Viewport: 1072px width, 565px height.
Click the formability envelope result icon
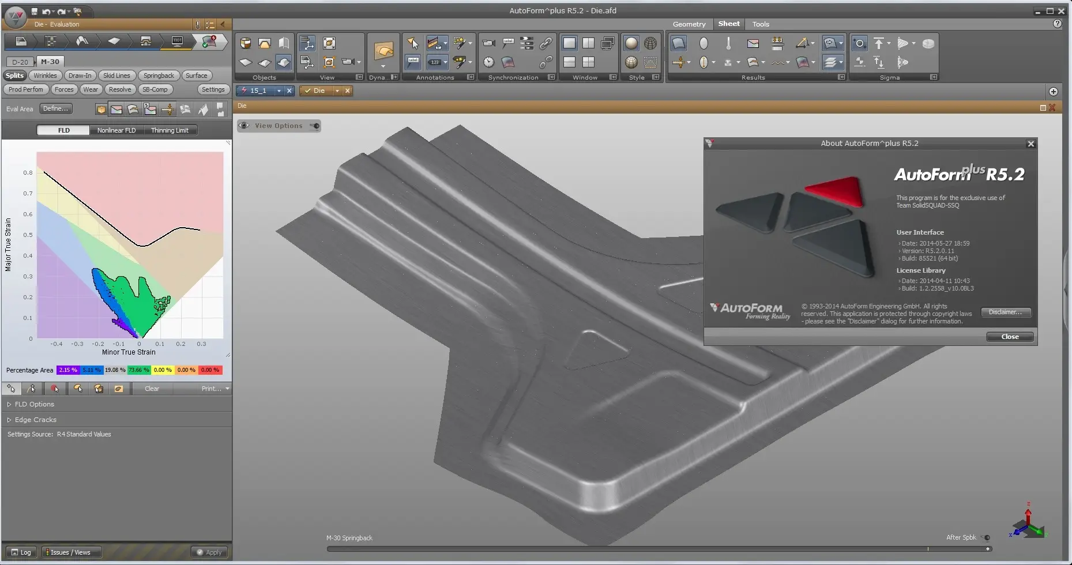(753, 43)
